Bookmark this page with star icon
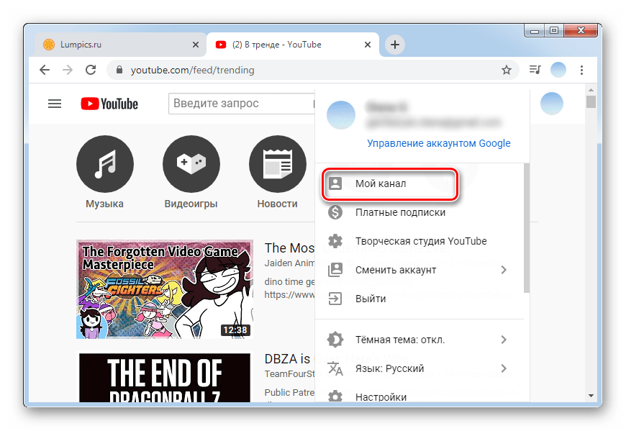 (x=507, y=71)
